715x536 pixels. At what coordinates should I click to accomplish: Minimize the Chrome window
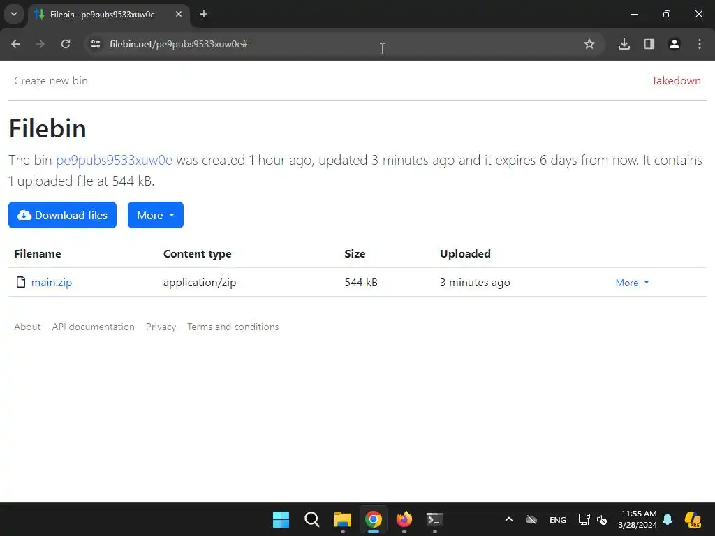(x=635, y=14)
